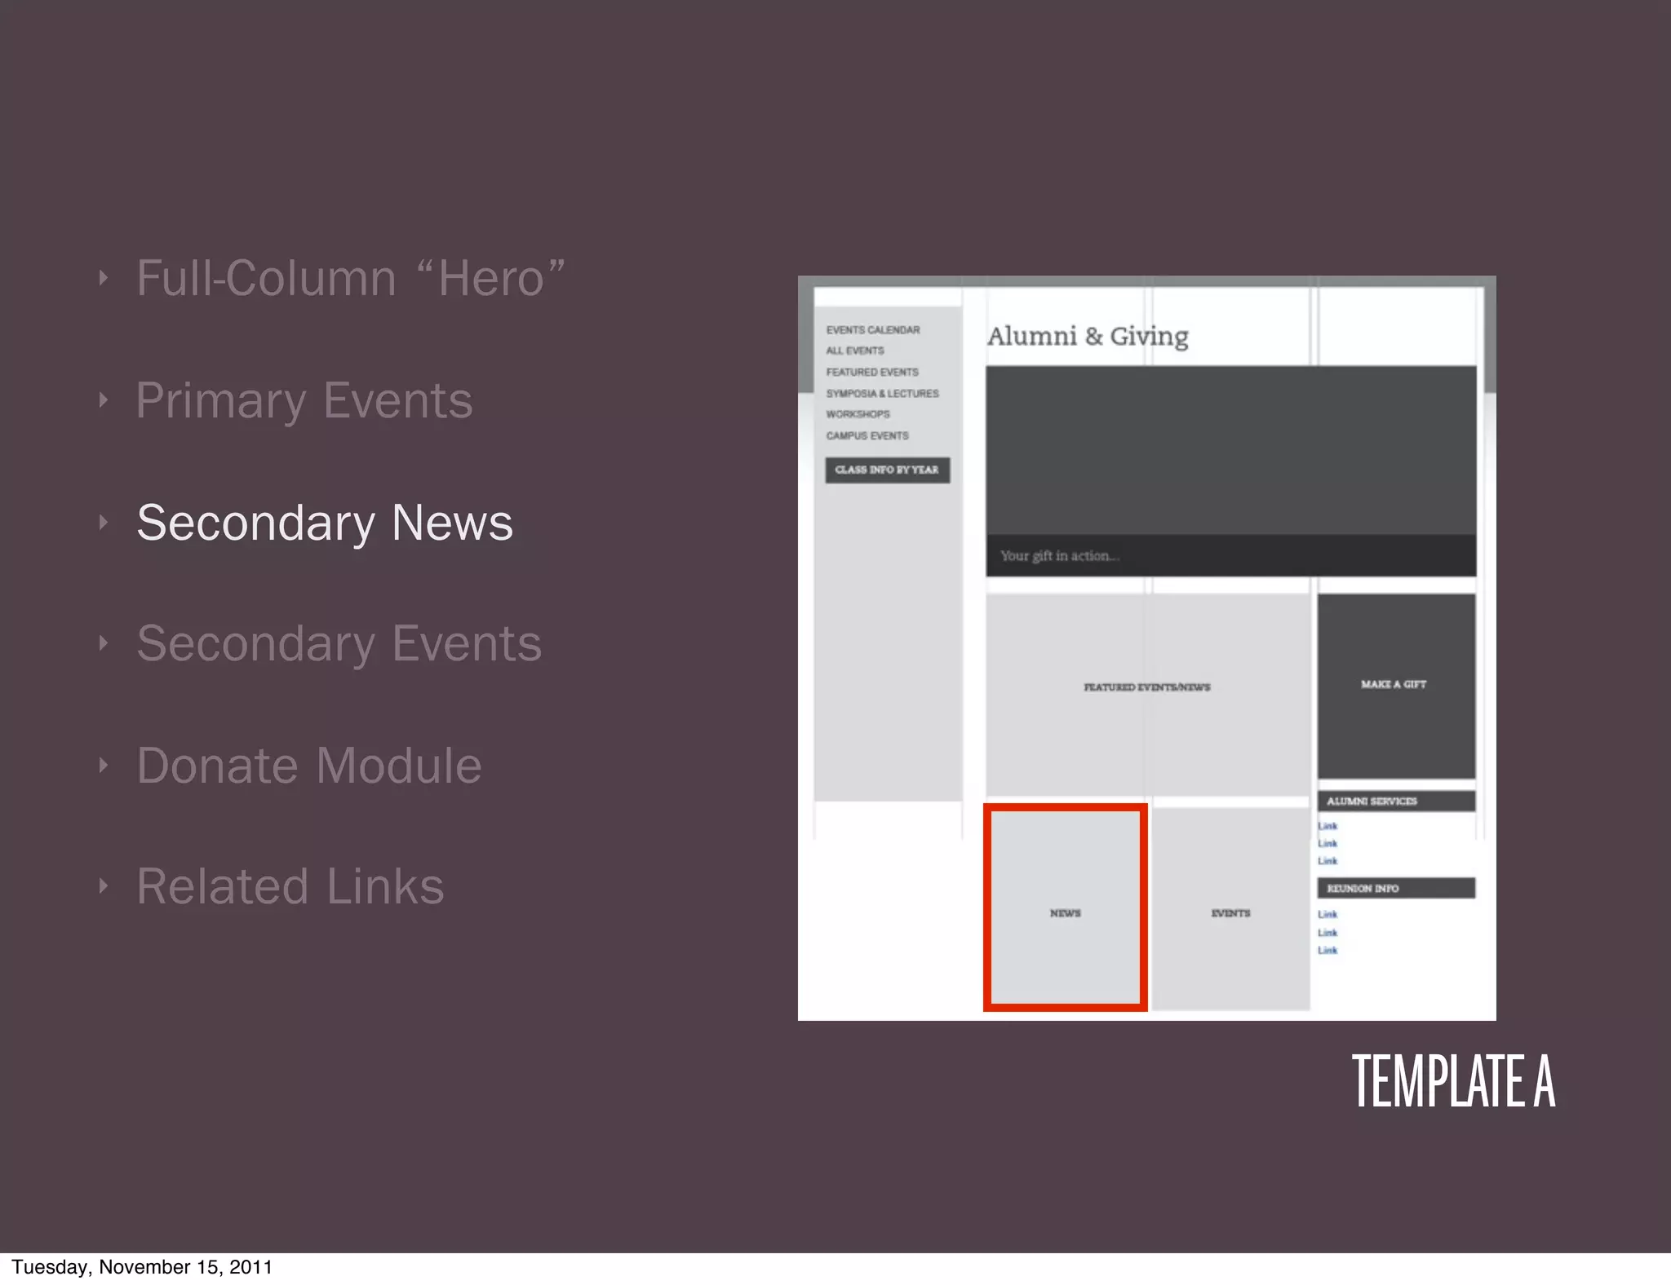Open SYMPOSIA & LECTURES sidebar link
Viewport: 1671px width, 1285px height.
[882, 394]
